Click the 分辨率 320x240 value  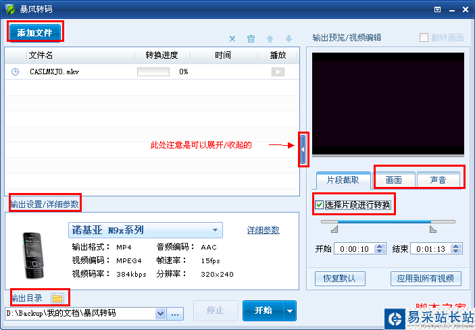coord(217,275)
